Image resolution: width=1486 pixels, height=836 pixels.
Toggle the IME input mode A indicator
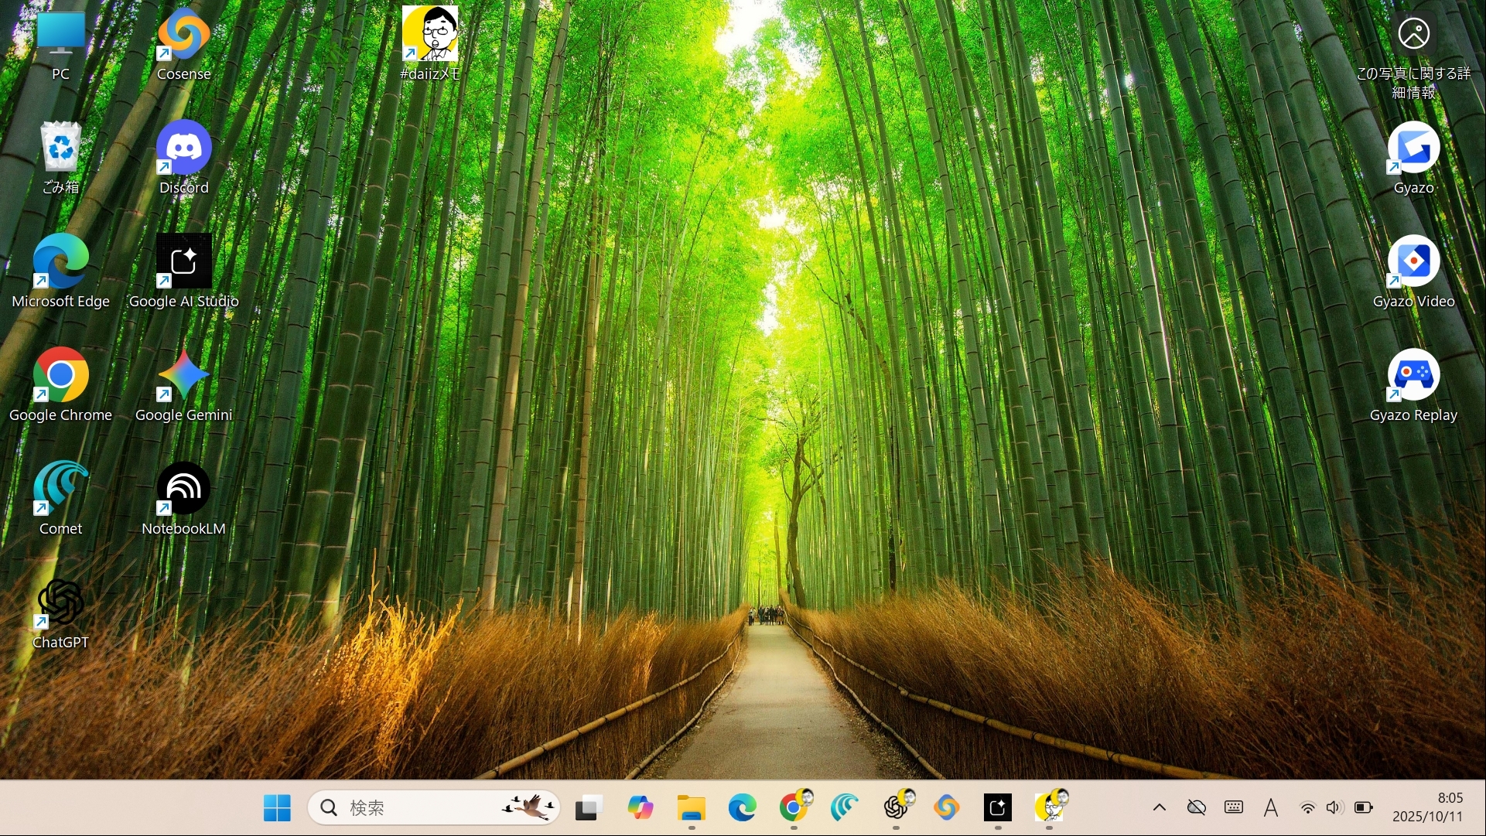tap(1270, 808)
